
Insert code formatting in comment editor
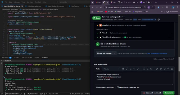point(134,69)
